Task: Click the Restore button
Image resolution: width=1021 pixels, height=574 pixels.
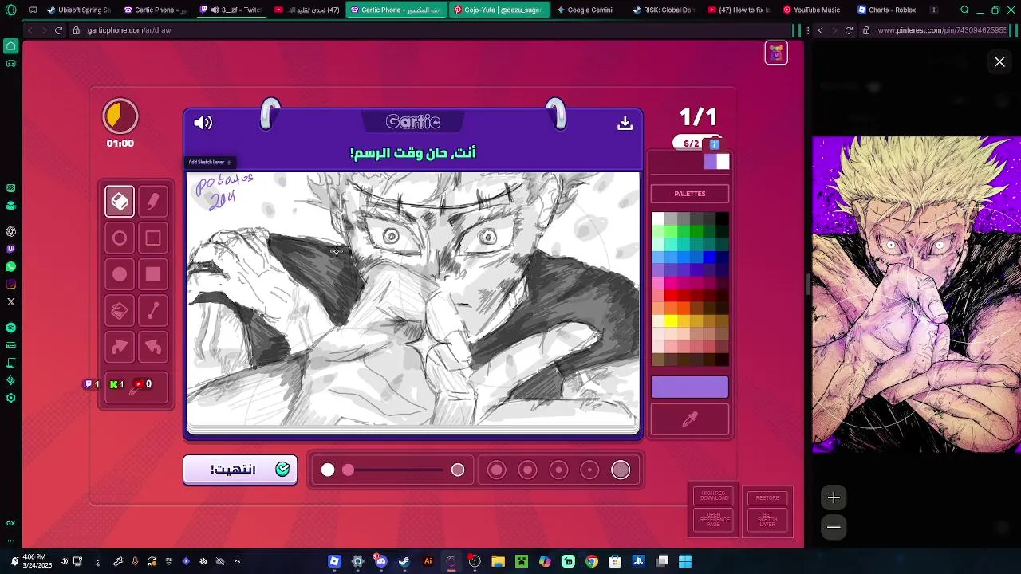Action: coord(767,497)
